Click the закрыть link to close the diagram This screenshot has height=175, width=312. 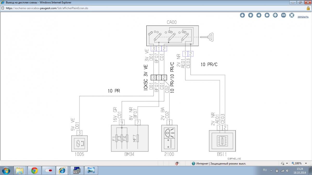(x=303, y=17)
